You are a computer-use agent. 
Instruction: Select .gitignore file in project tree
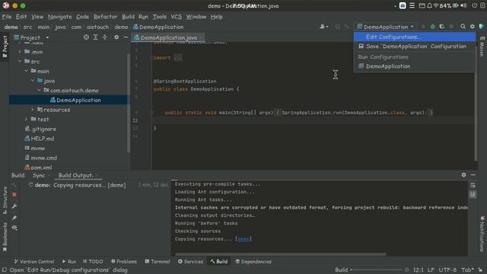click(40, 129)
